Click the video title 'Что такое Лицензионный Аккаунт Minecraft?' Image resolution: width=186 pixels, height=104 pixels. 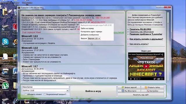(x=145, y=54)
